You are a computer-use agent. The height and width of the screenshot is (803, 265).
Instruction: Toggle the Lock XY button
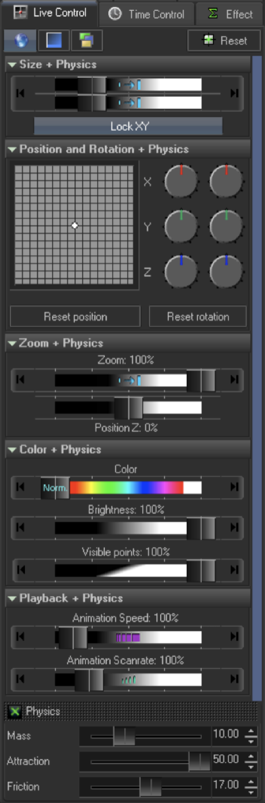pos(128,126)
